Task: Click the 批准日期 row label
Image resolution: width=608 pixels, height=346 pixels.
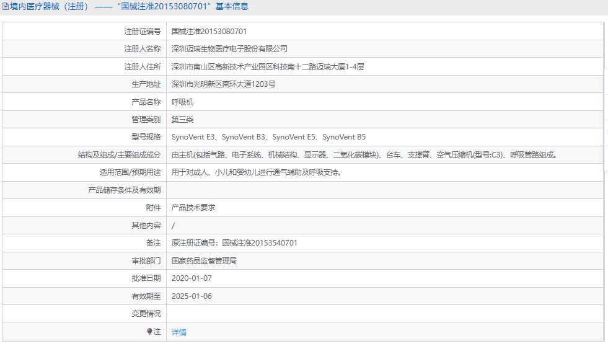Action: point(146,278)
